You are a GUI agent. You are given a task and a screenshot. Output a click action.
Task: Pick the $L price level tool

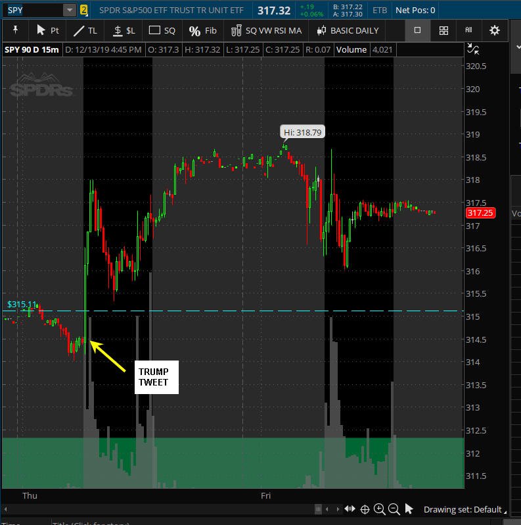tap(124, 31)
